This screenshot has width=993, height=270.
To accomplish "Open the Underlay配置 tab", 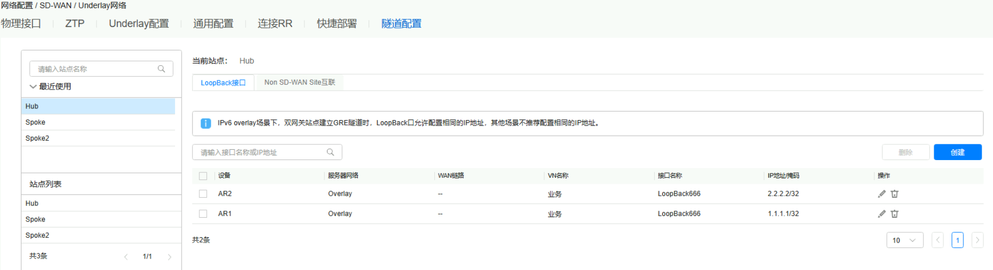I will tap(138, 24).
